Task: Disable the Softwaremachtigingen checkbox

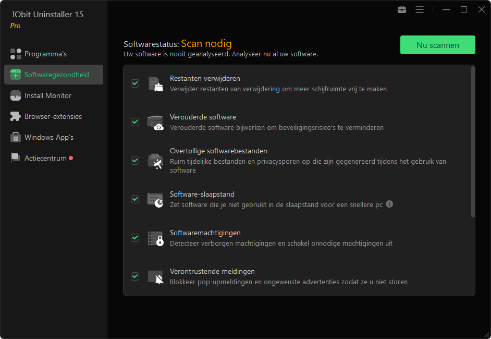Action: [135, 238]
